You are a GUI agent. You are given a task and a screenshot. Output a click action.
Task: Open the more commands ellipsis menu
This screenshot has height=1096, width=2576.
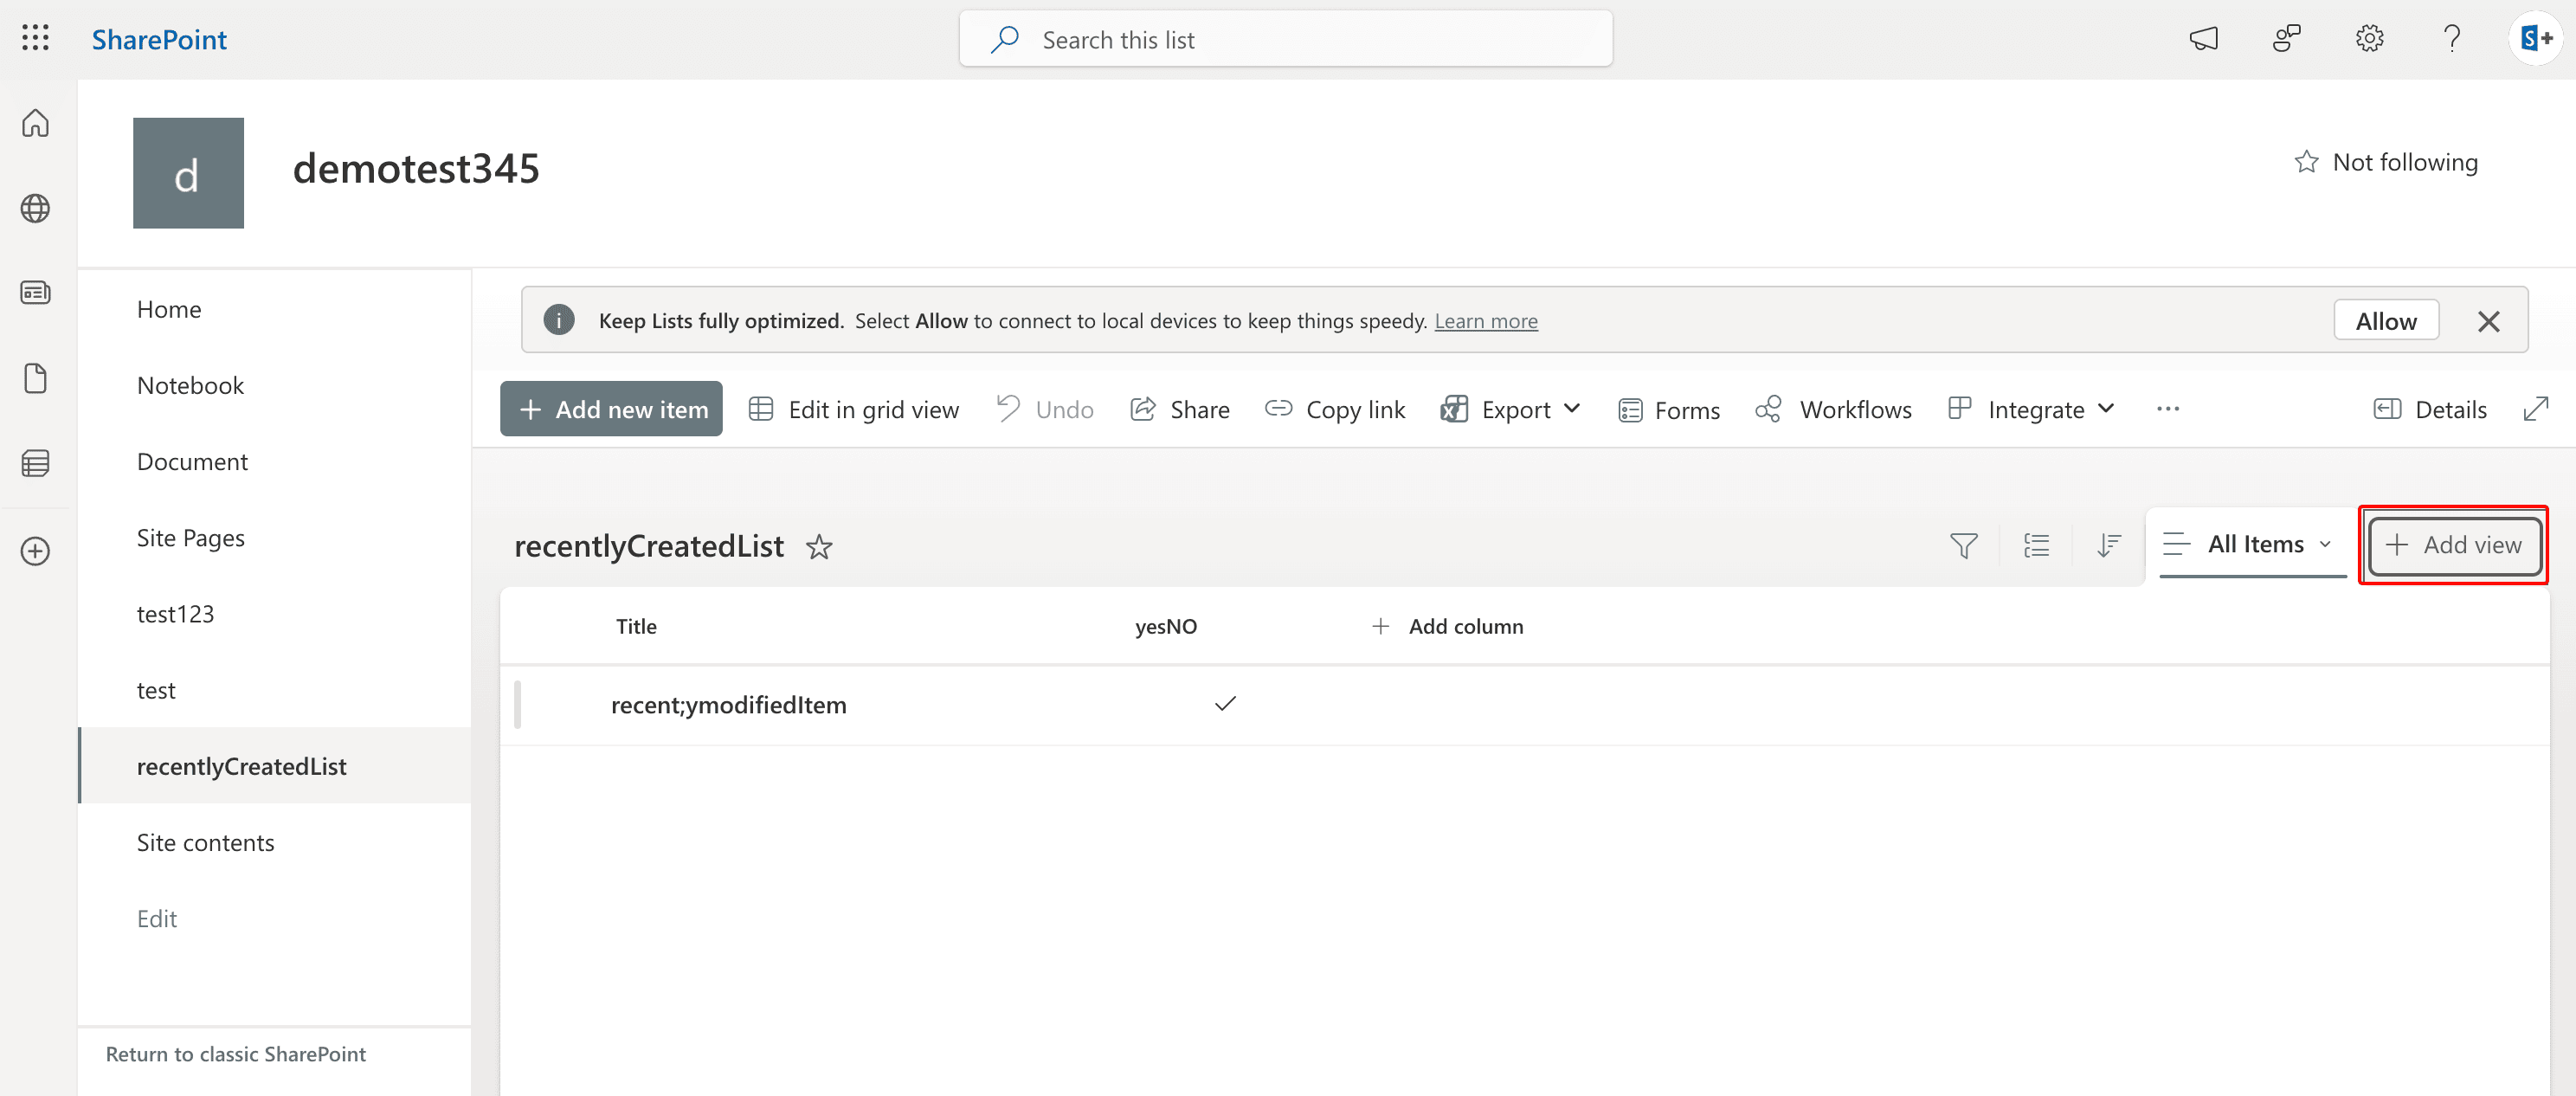pos(2168,409)
